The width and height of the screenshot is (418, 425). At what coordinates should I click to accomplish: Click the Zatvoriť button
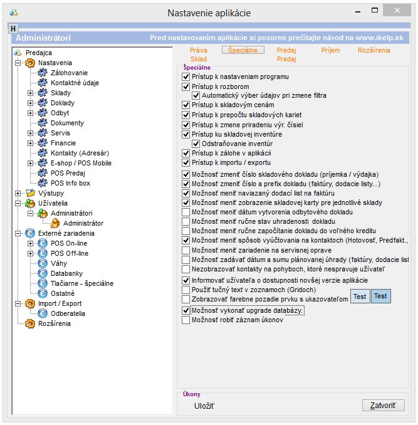tap(383, 406)
